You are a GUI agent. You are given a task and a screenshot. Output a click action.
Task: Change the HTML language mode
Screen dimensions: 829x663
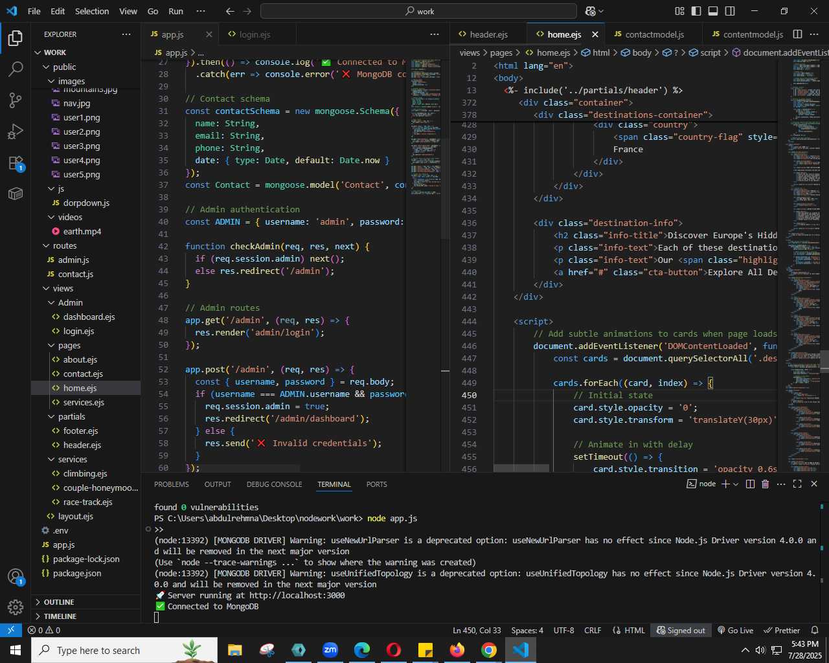tap(634, 630)
